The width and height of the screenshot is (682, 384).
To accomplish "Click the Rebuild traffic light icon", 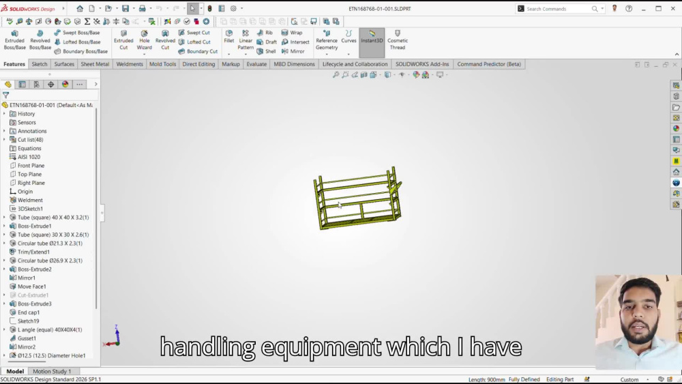I will (209, 9).
